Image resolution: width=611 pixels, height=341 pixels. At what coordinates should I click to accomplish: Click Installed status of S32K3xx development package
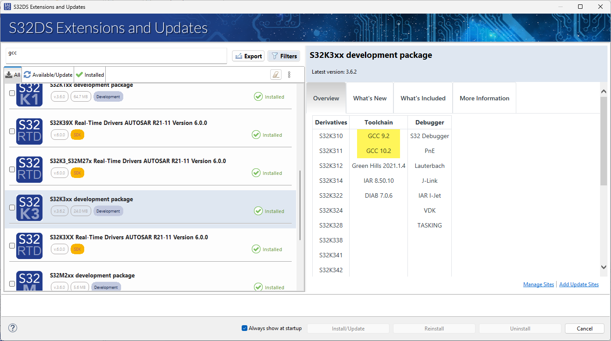tap(269, 211)
